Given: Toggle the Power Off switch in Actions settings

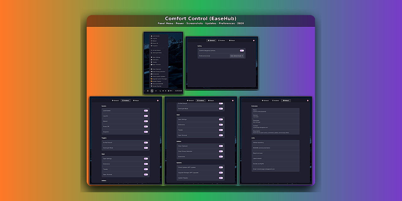Looking at the screenshot, I should [146, 127].
